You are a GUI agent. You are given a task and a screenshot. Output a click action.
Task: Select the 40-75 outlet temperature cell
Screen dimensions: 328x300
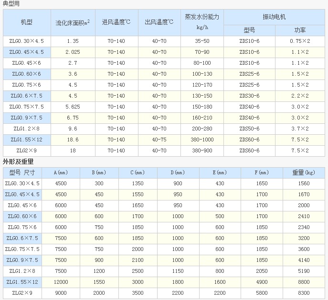pyautogui.click(x=159, y=140)
